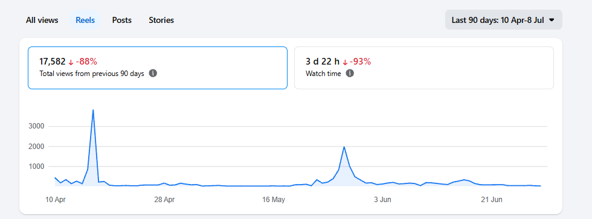The width and height of the screenshot is (592, 219).
Task: Click the second peak near 2000 views
Action: [x=344, y=147]
